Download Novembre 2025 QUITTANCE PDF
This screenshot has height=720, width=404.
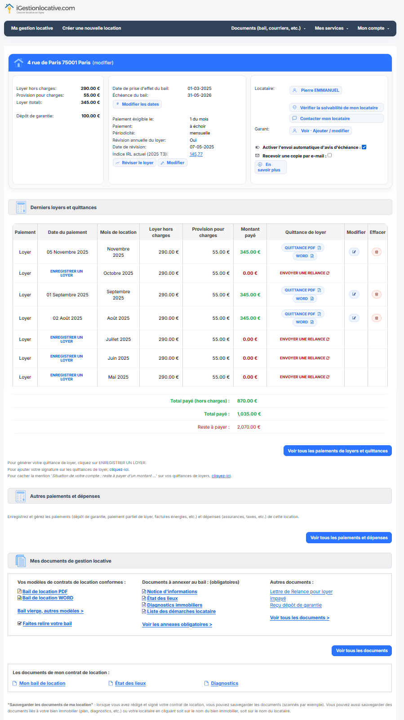pyautogui.click(x=303, y=248)
